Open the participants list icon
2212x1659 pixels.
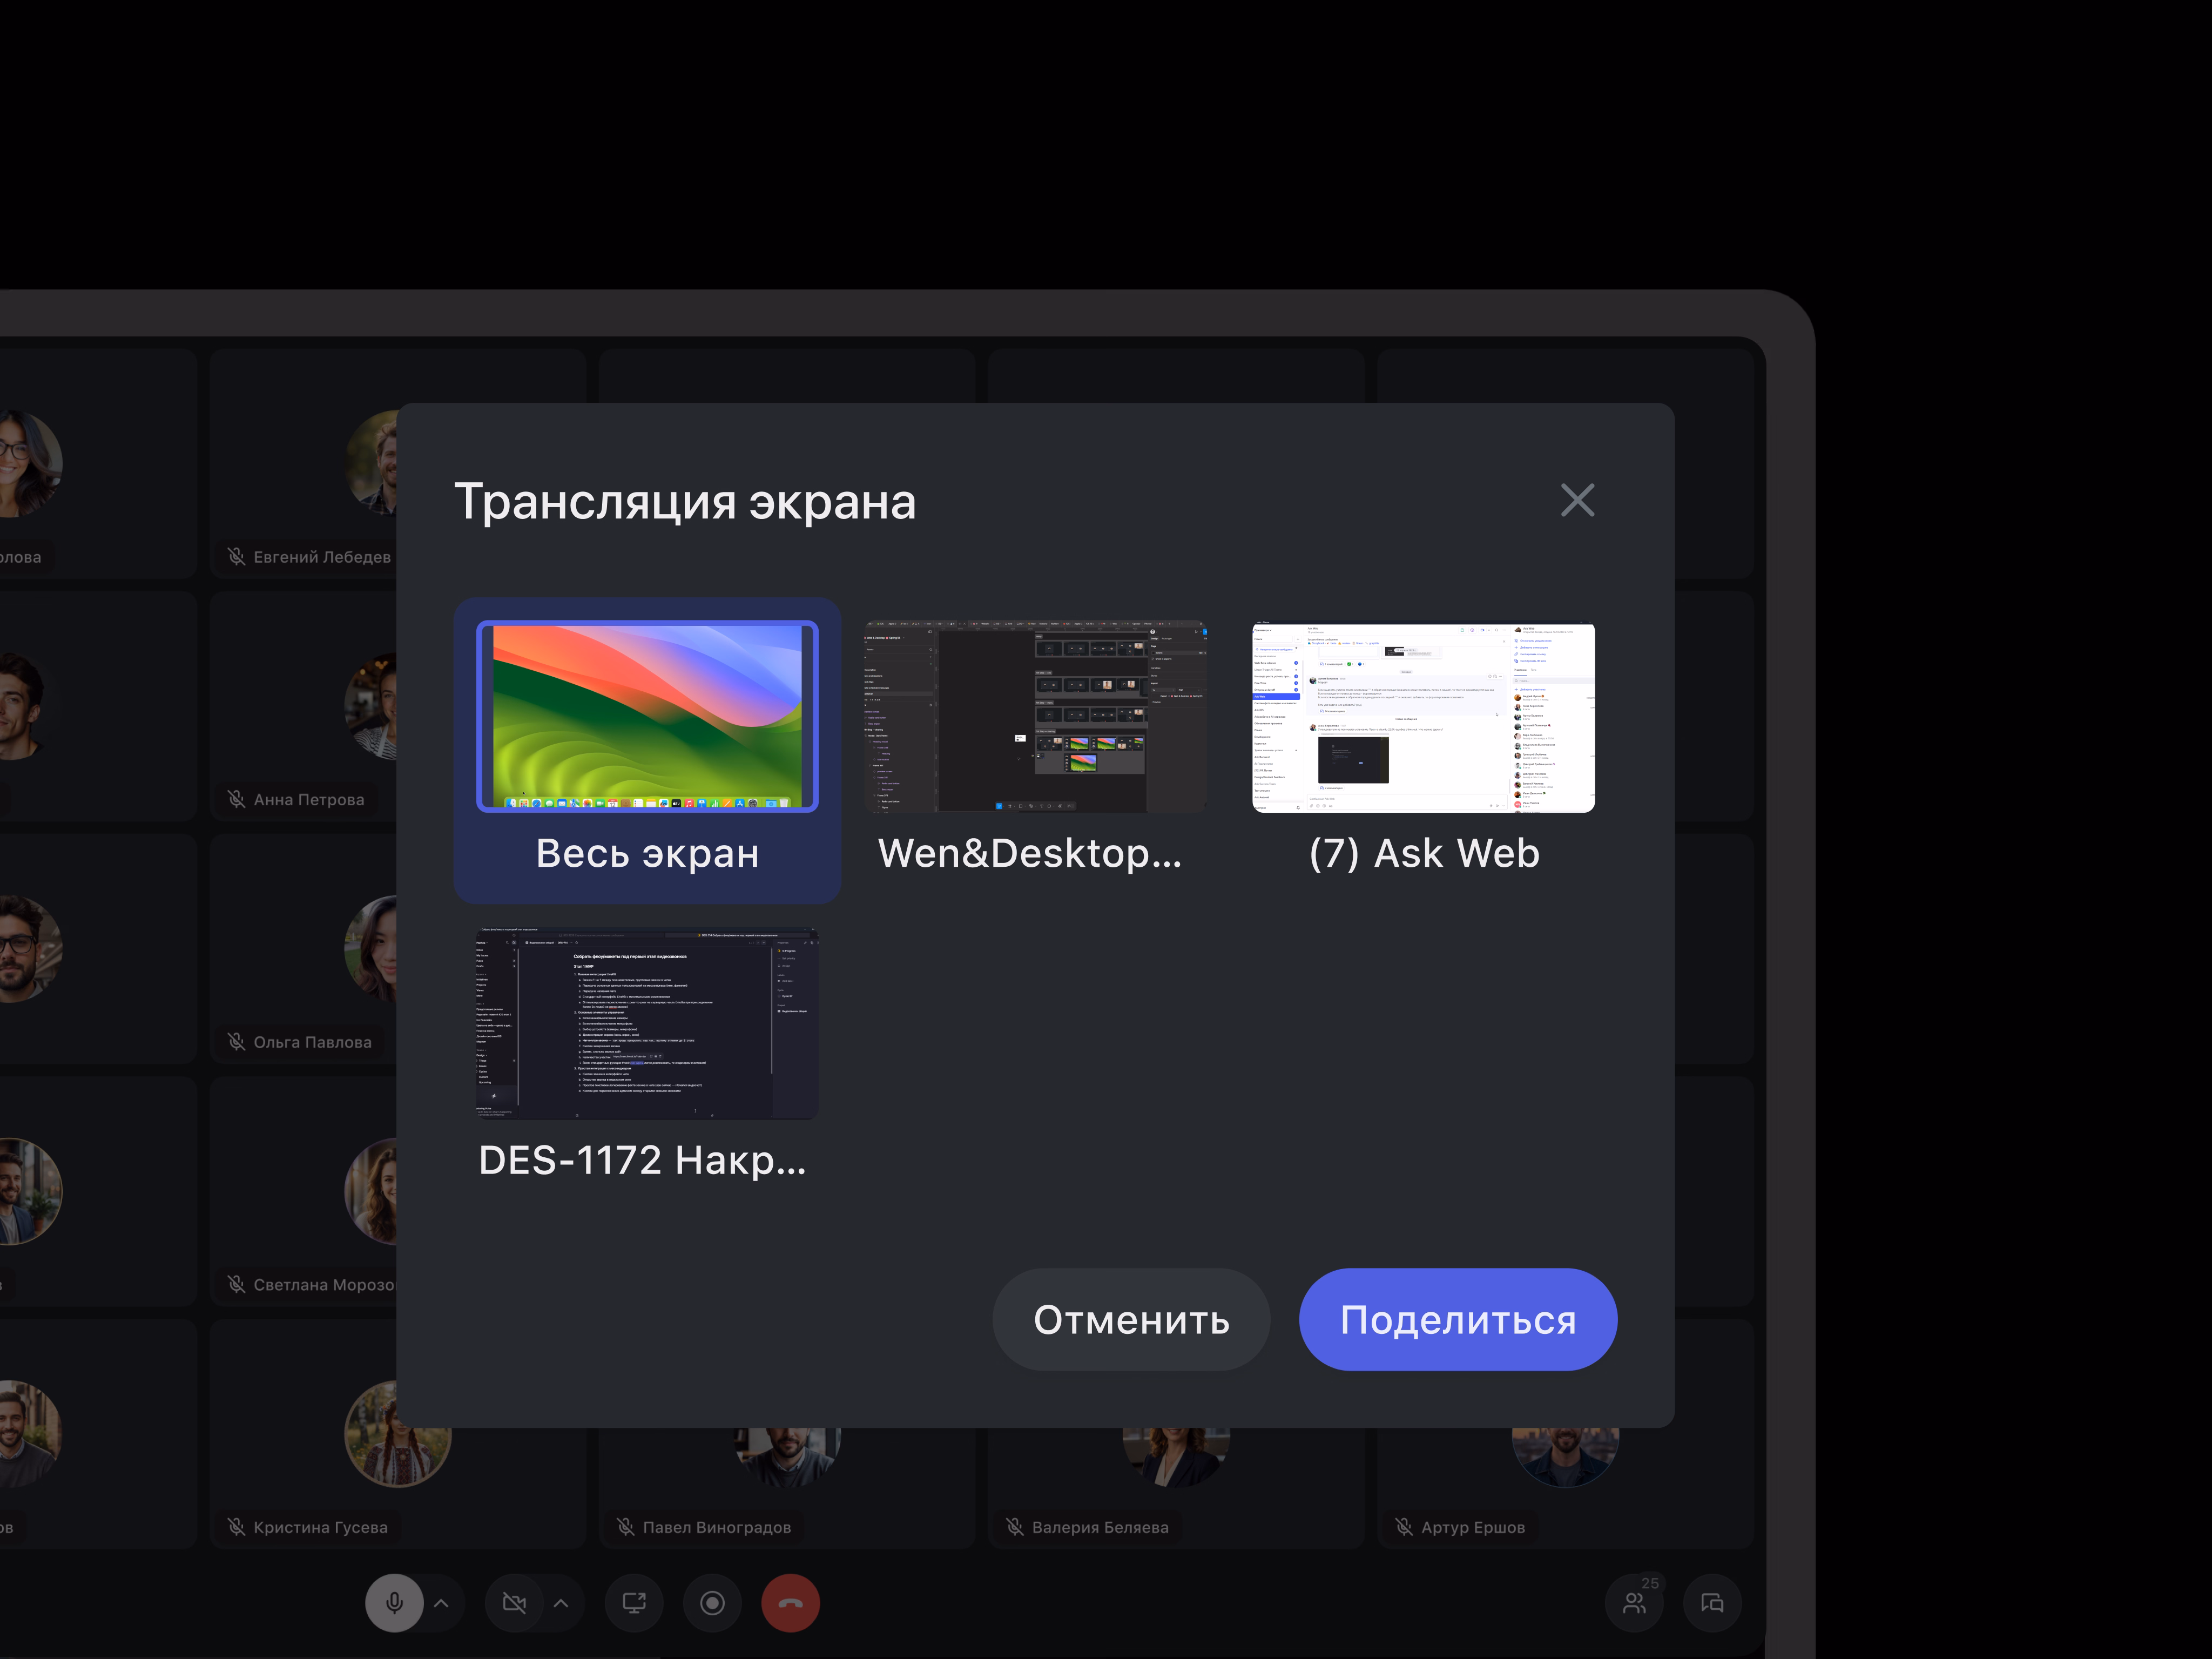point(1634,1603)
